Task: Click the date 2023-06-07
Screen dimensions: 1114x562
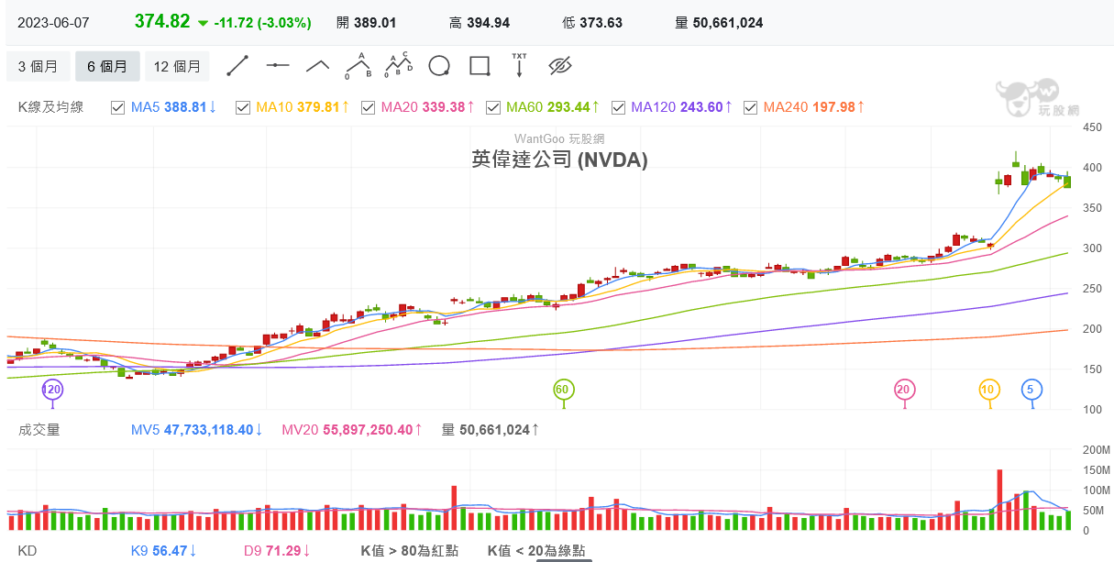Action: pyautogui.click(x=52, y=23)
